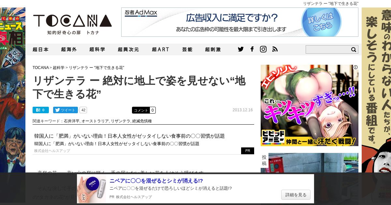Viewport: 391px width, 205px height.
Task: Open the 超ART menu section
Action: click(x=161, y=49)
